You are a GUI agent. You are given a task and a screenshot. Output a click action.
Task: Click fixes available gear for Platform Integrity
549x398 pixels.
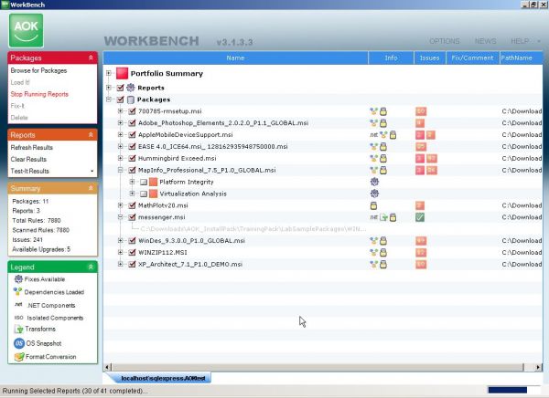click(x=374, y=182)
